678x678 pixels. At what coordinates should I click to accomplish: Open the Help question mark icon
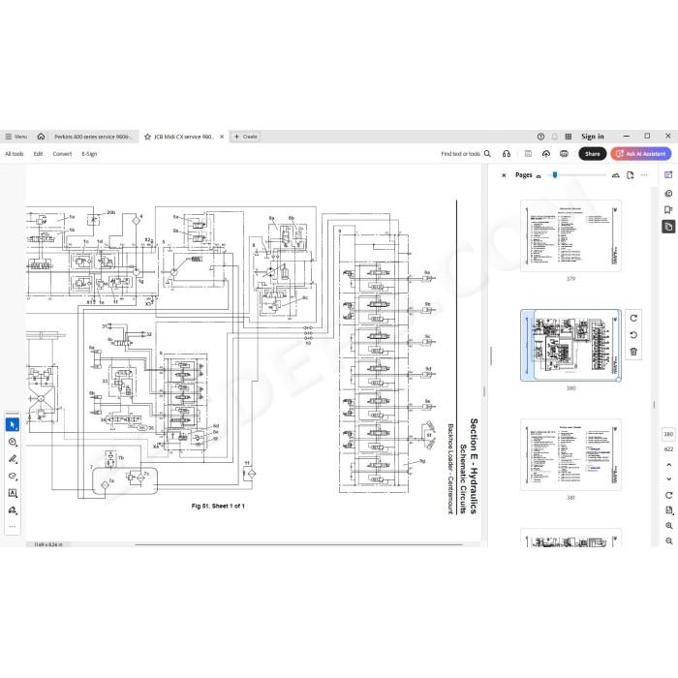[540, 137]
